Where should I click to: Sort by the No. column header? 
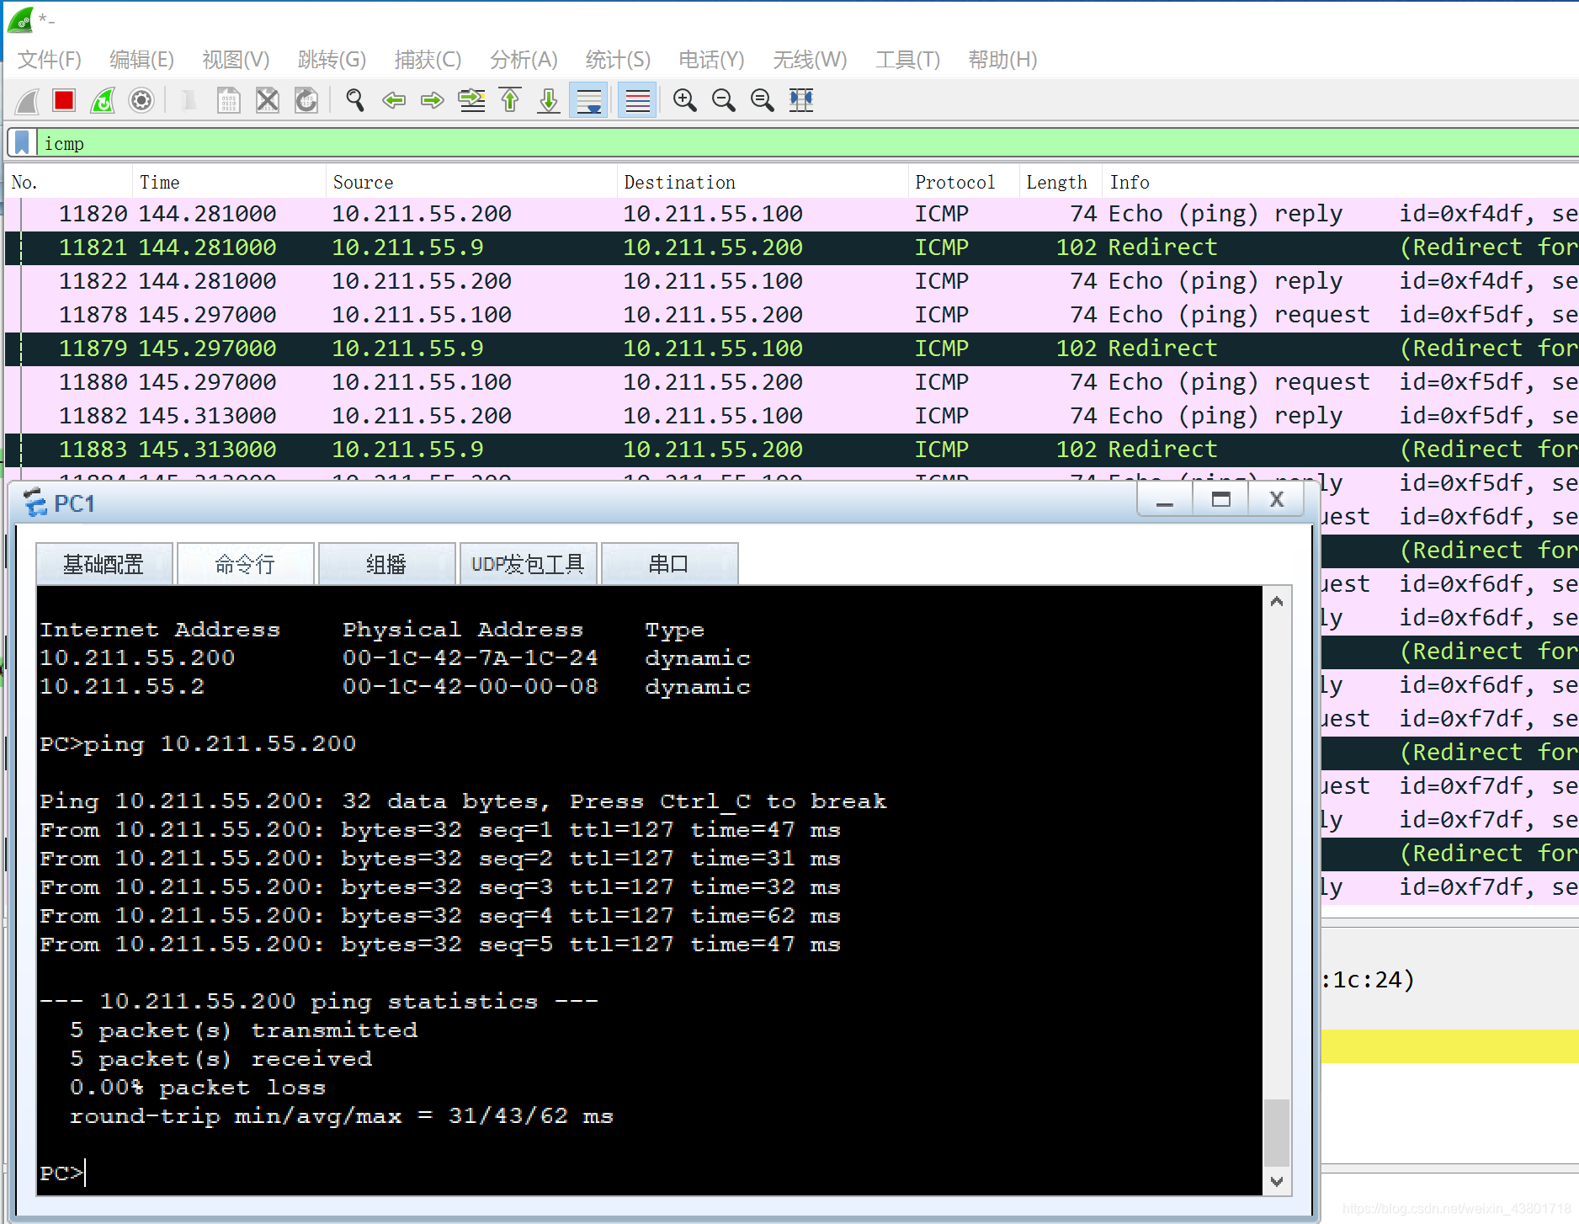(x=68, y=182)
